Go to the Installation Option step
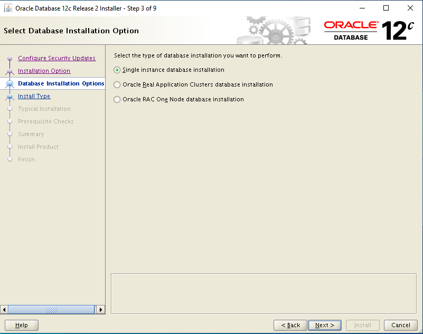Screen dimensions: 423x334 [x=44, y=71]
